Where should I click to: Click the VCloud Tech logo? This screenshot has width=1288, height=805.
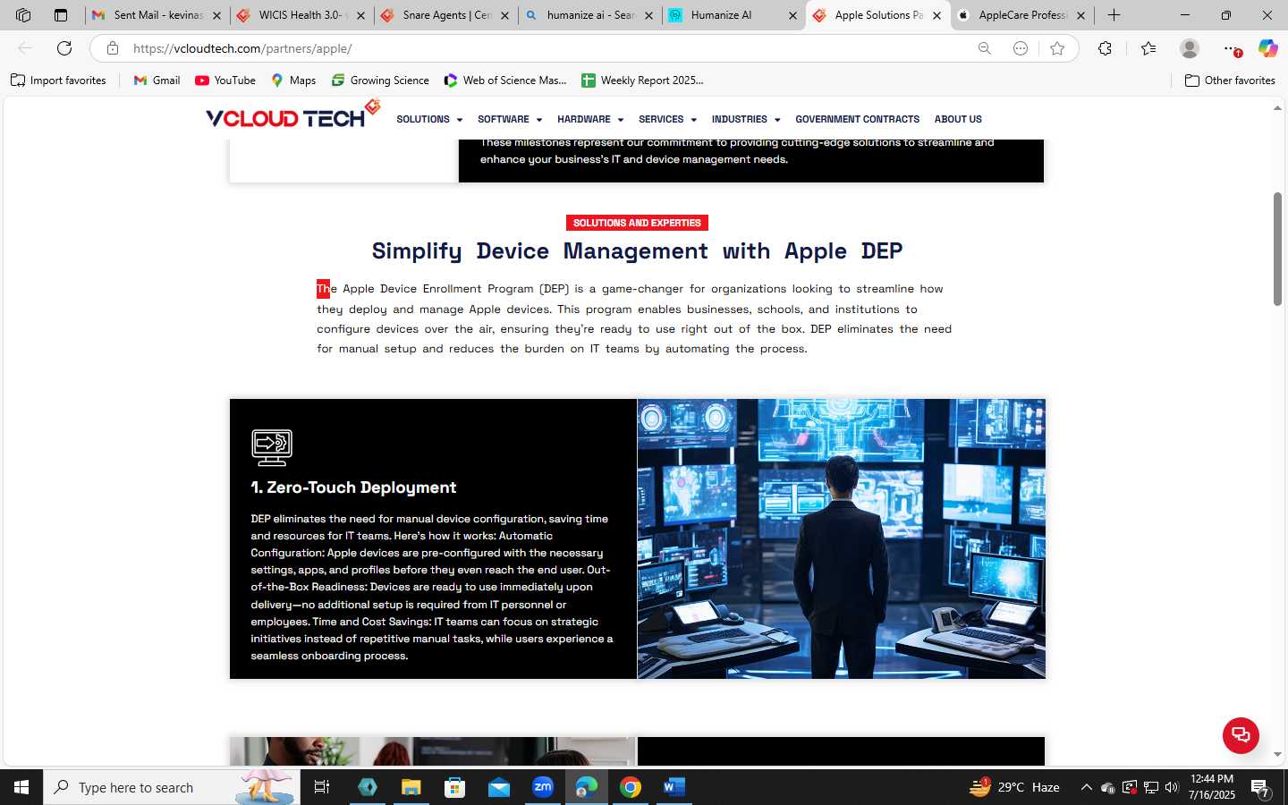(x=293, y=114)
